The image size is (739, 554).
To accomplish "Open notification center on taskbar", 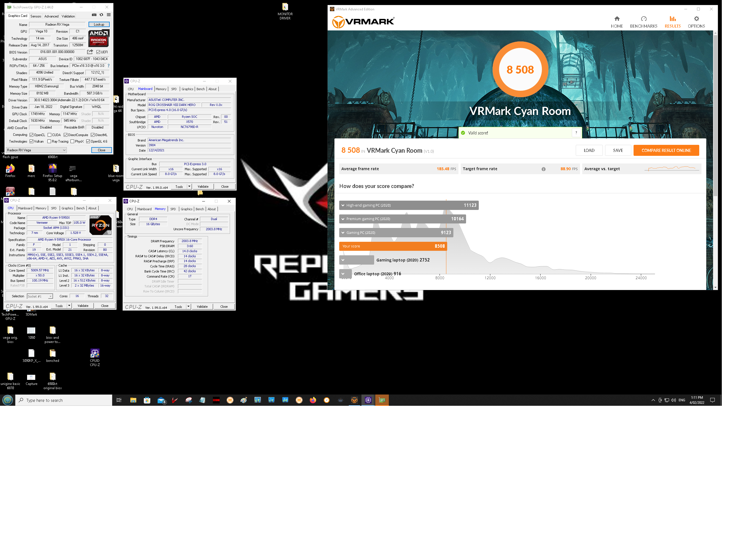I will tap(712, 400).
